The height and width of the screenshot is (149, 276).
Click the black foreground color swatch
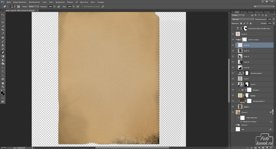pyautogui.click(x=2, y=93)
